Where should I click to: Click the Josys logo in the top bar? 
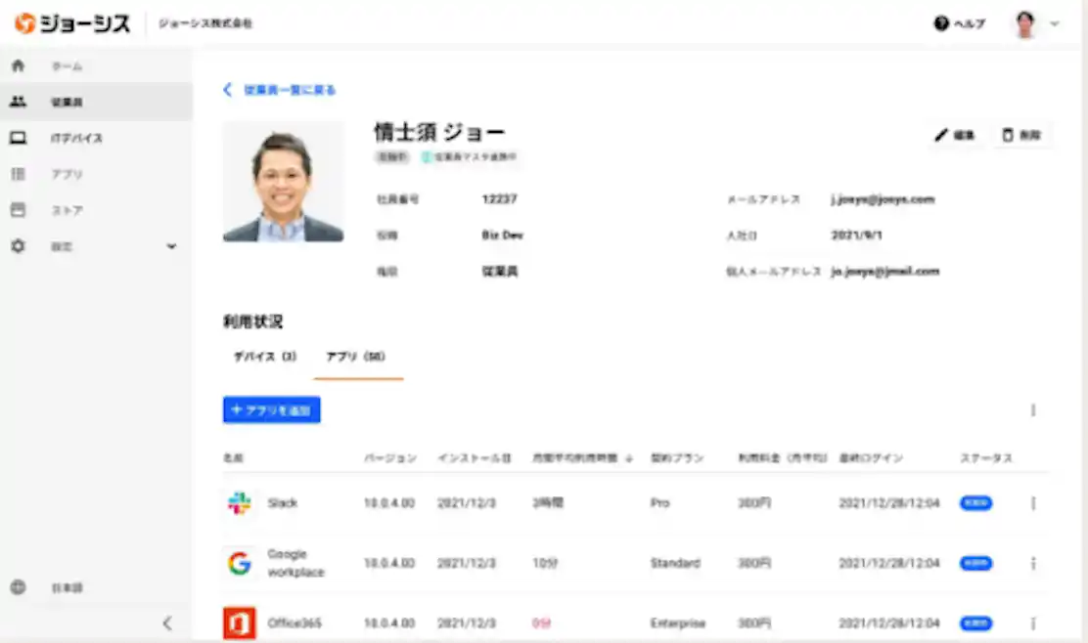(x=68, y=23)
